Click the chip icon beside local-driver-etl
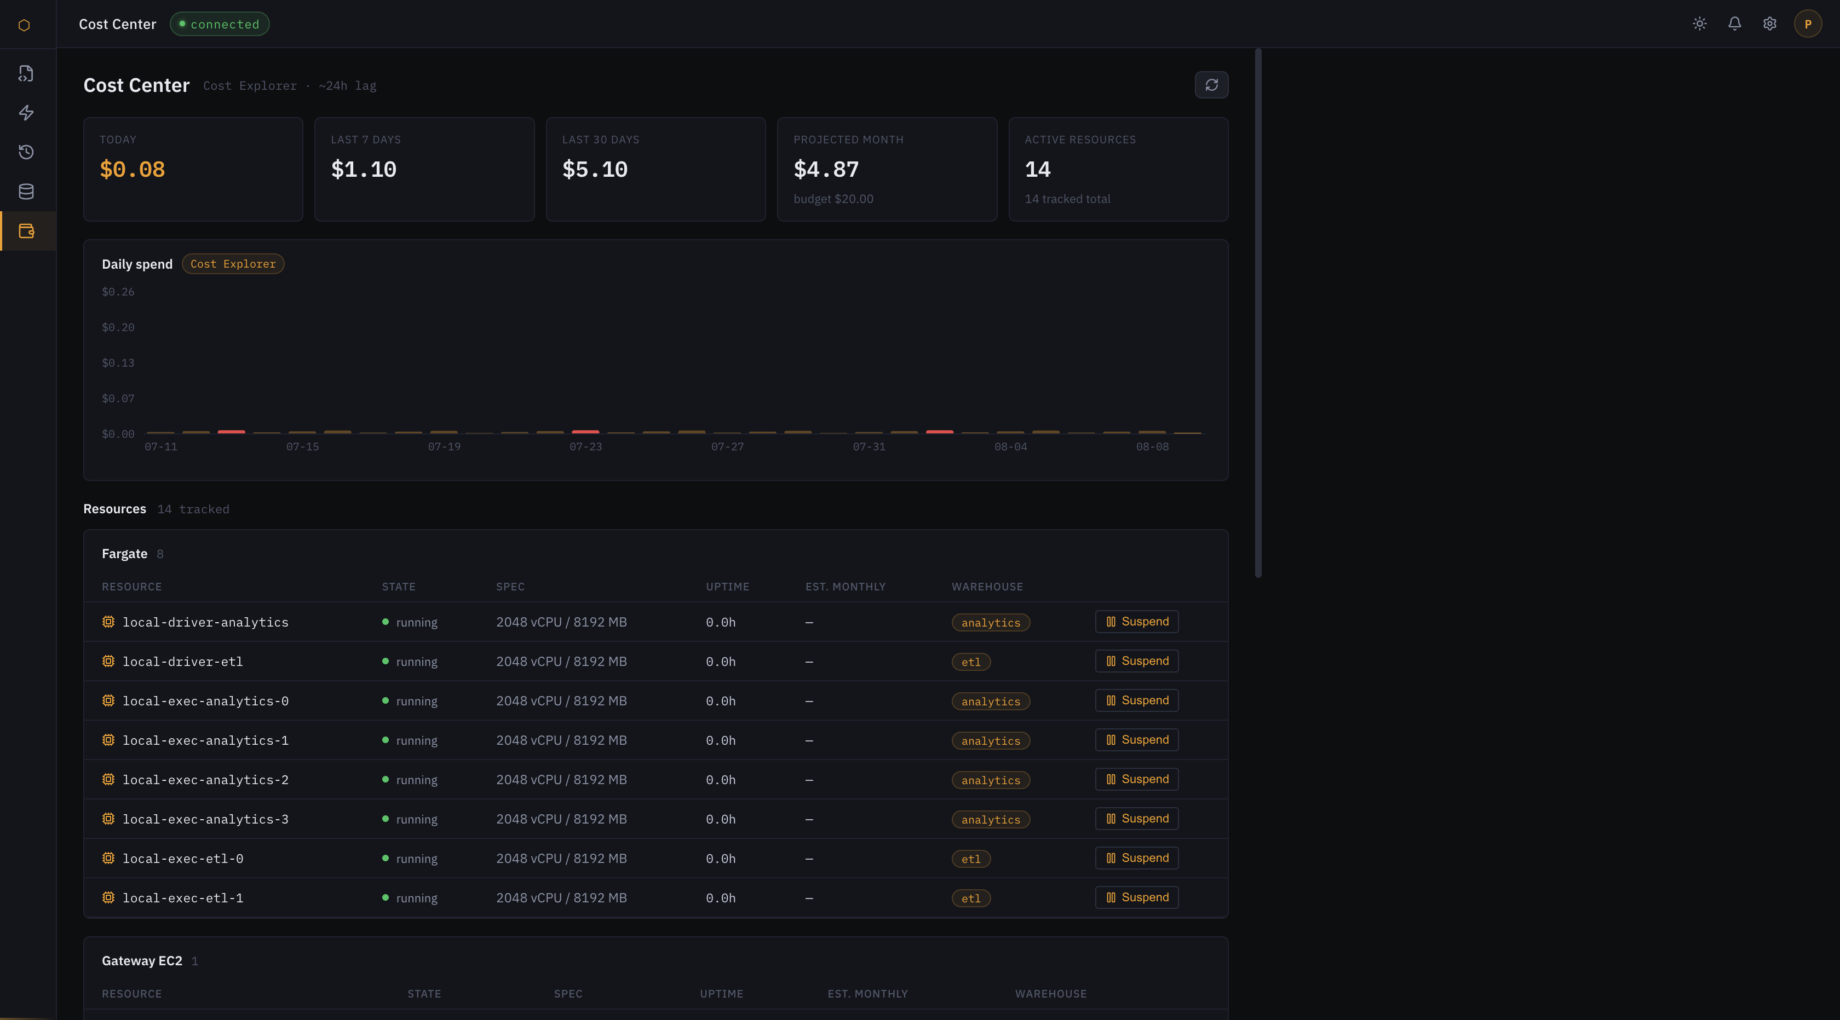Screen dimensions: 1840x1020 [108, 661]
